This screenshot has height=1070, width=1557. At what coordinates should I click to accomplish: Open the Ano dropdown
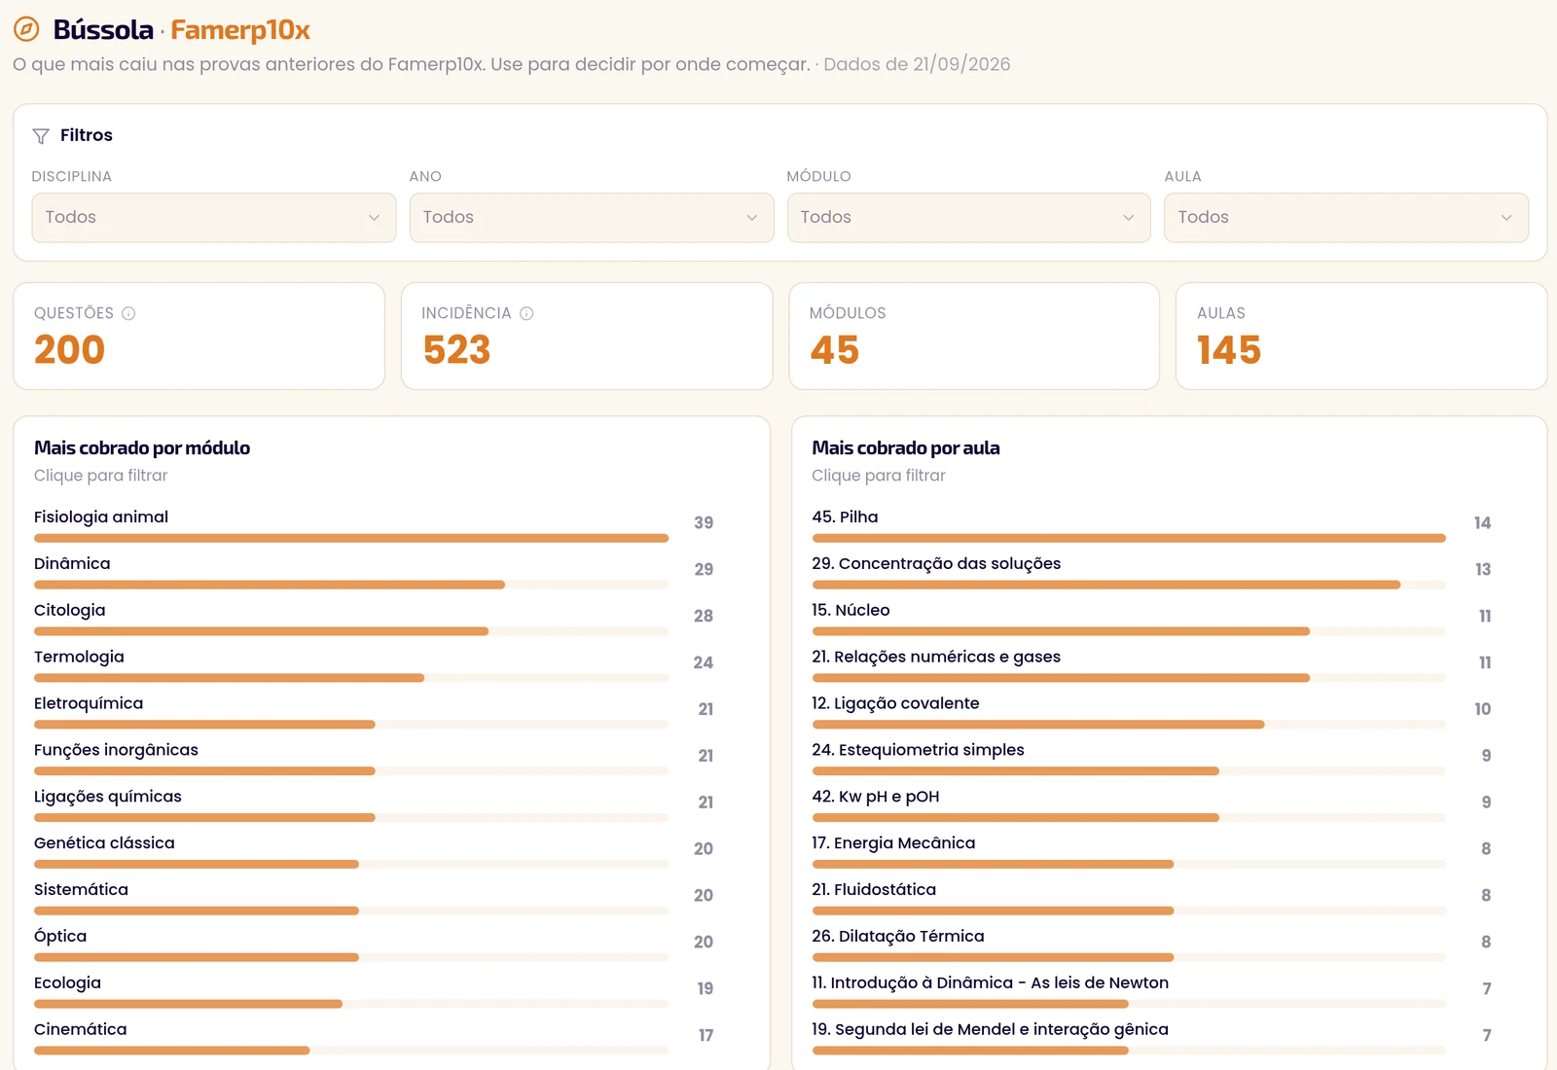point(592,218)
